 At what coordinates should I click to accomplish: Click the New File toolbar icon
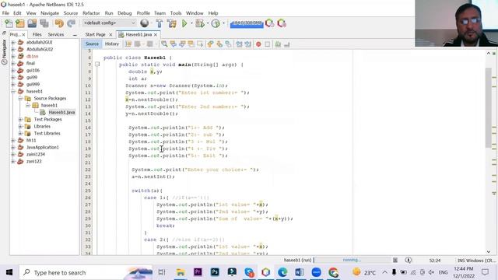click(x=9, y=23)
